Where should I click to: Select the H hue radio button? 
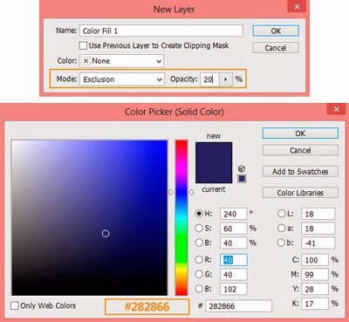coord(199,214)
